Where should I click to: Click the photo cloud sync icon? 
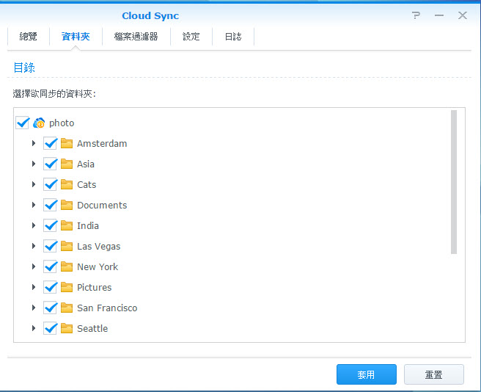pyautogui.click(x=39, y=123)
